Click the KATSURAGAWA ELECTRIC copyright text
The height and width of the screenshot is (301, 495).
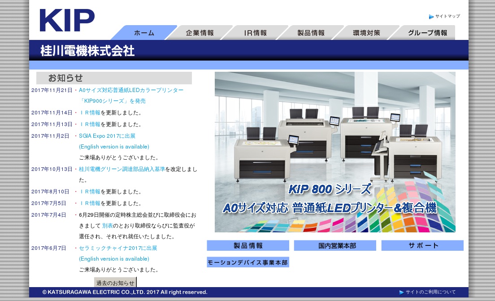125,292
